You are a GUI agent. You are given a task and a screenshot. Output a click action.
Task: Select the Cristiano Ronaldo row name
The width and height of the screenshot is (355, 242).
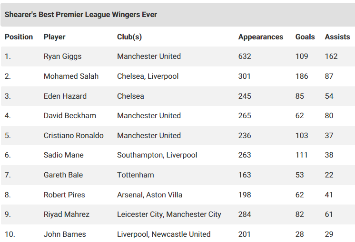pyautogui.click(x=74, y=135)
